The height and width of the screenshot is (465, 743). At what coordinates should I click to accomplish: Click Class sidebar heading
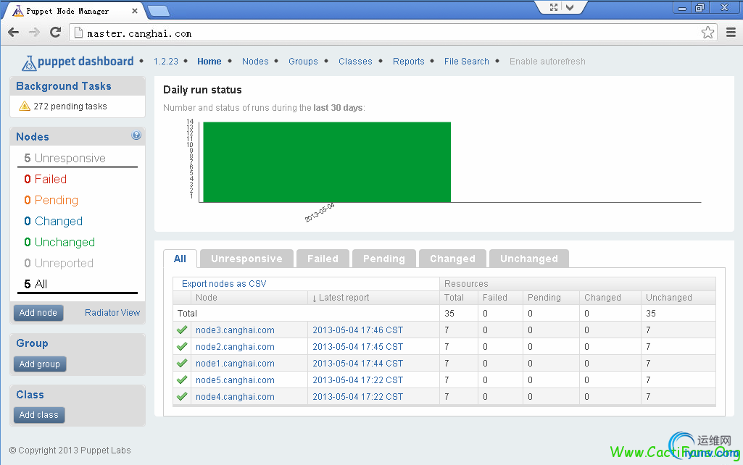coord(30,395)
